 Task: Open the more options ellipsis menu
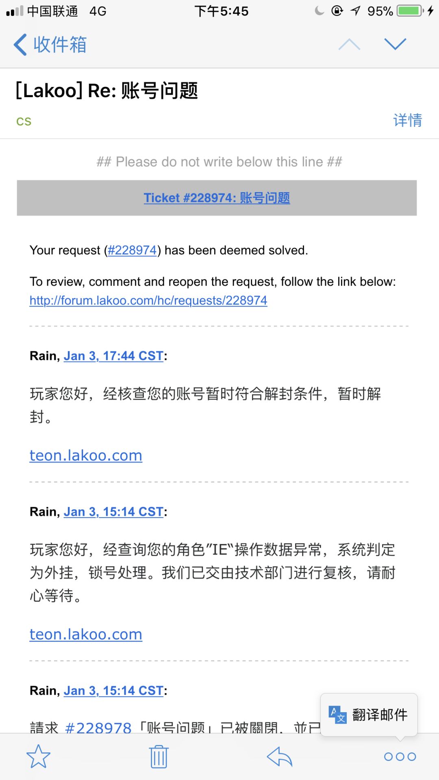400,756
